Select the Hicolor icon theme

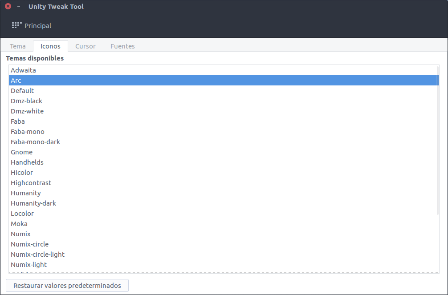[x=22, y=173]
